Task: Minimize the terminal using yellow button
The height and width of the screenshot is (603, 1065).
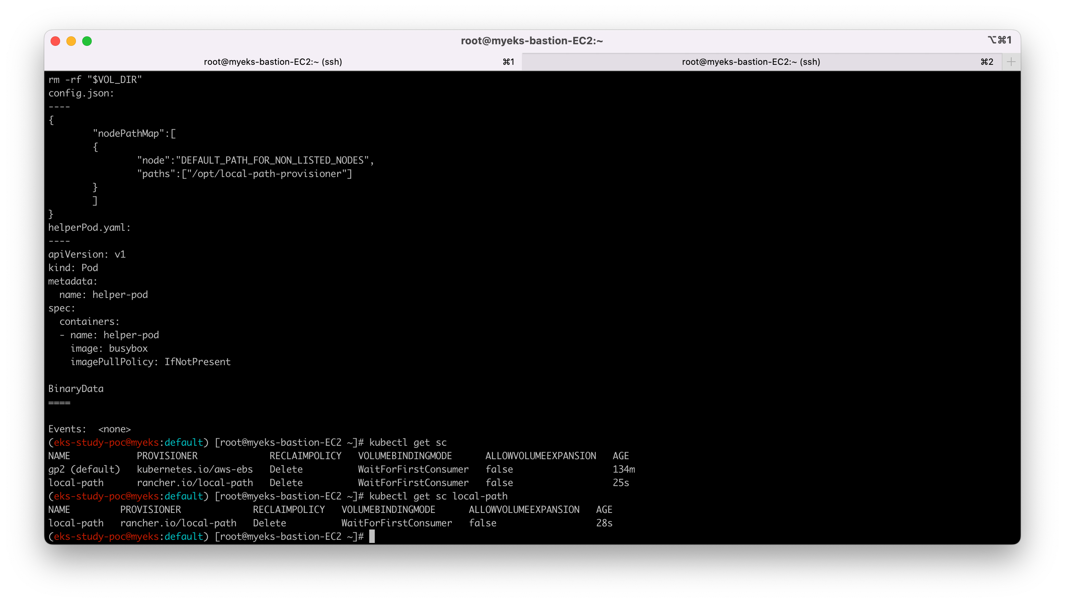Action: [71, 41]
